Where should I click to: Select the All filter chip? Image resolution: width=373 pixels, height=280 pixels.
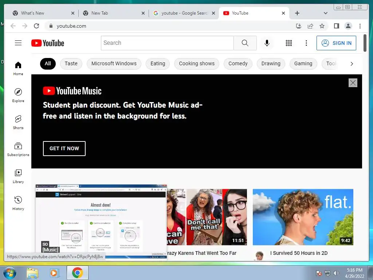coord(48,63)
